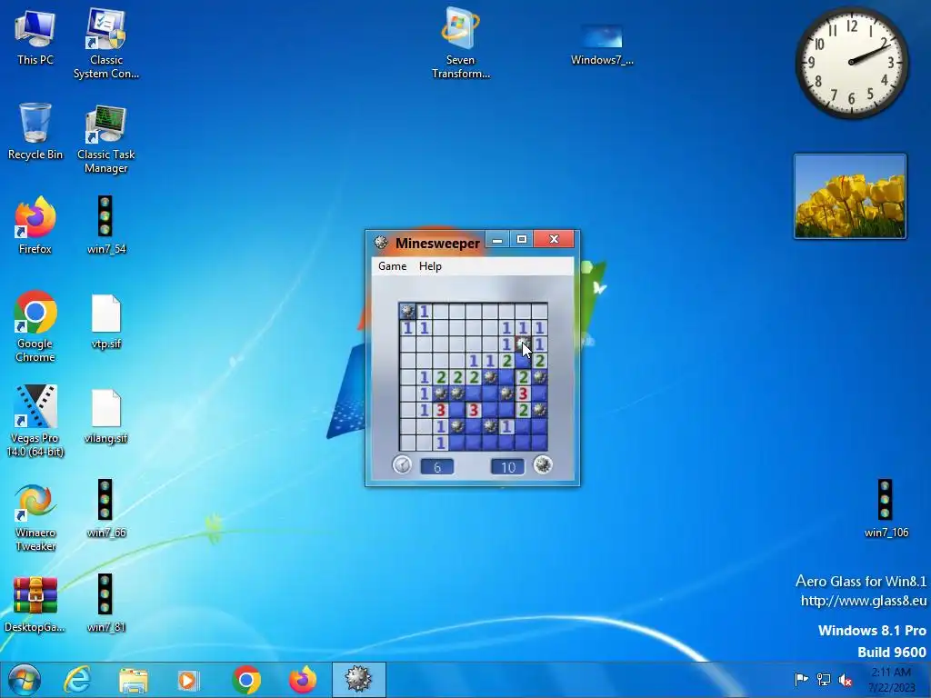Image resolution: width=931 pixels, height=698 pixels.
Task: Click the mine icon in Minesweeper's title bar
Action: point(381,243)
